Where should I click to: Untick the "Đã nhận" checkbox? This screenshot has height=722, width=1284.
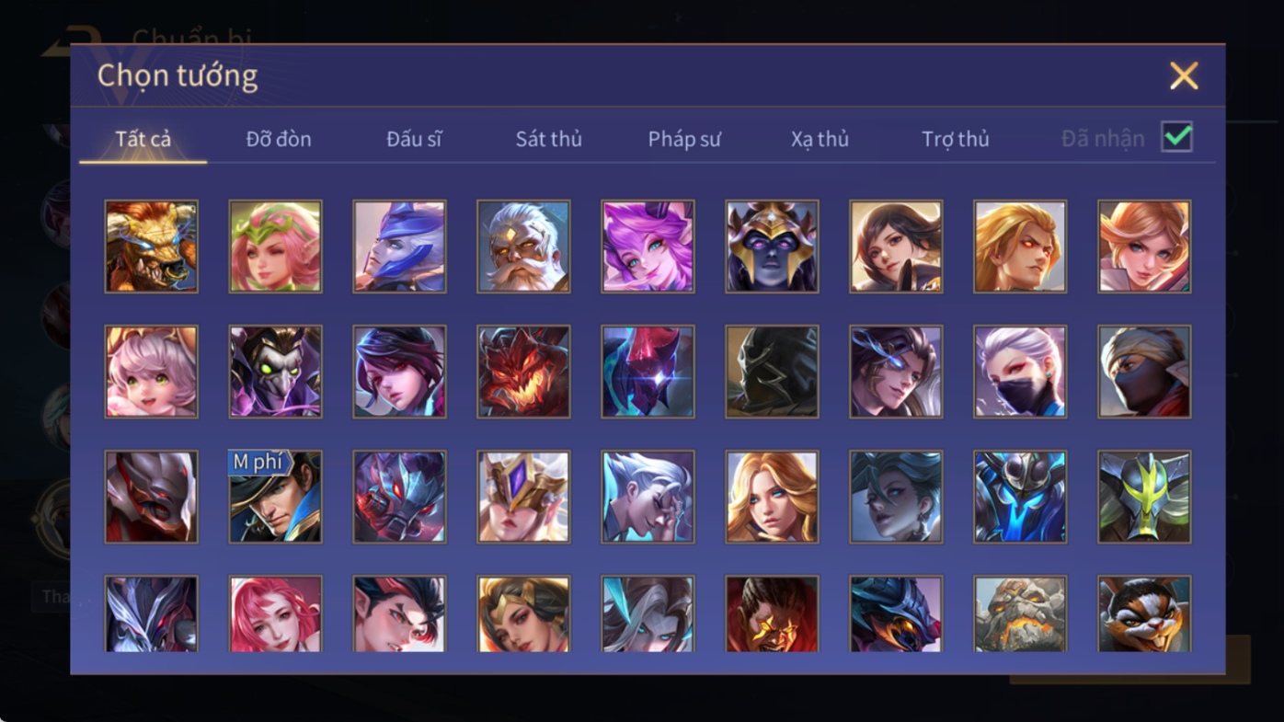pos(1176,137)
